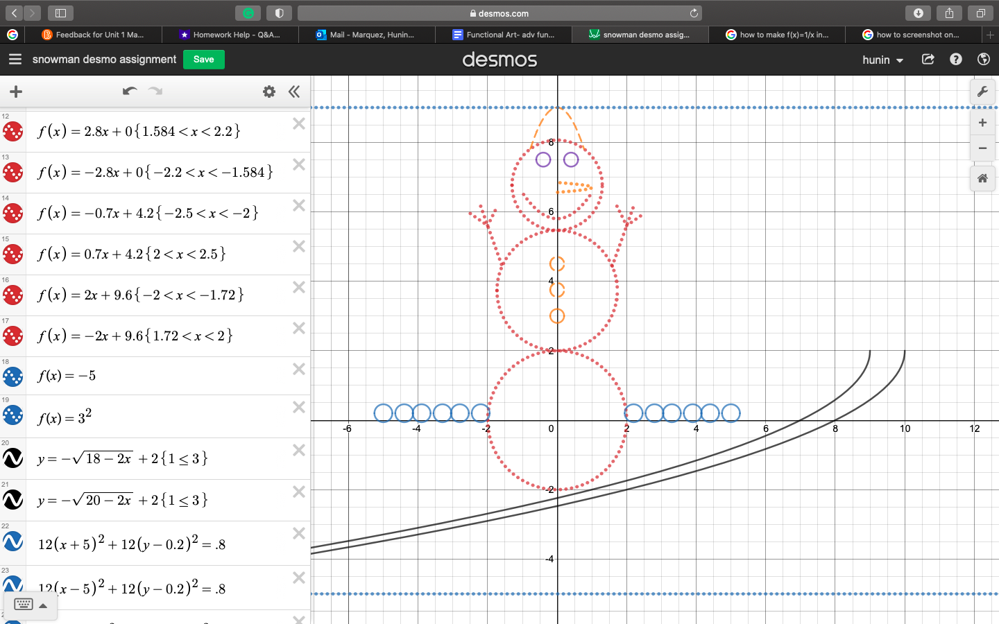
Task: Toggle visibility of 2x + 9.6 expression
Action: click(13, 295)
